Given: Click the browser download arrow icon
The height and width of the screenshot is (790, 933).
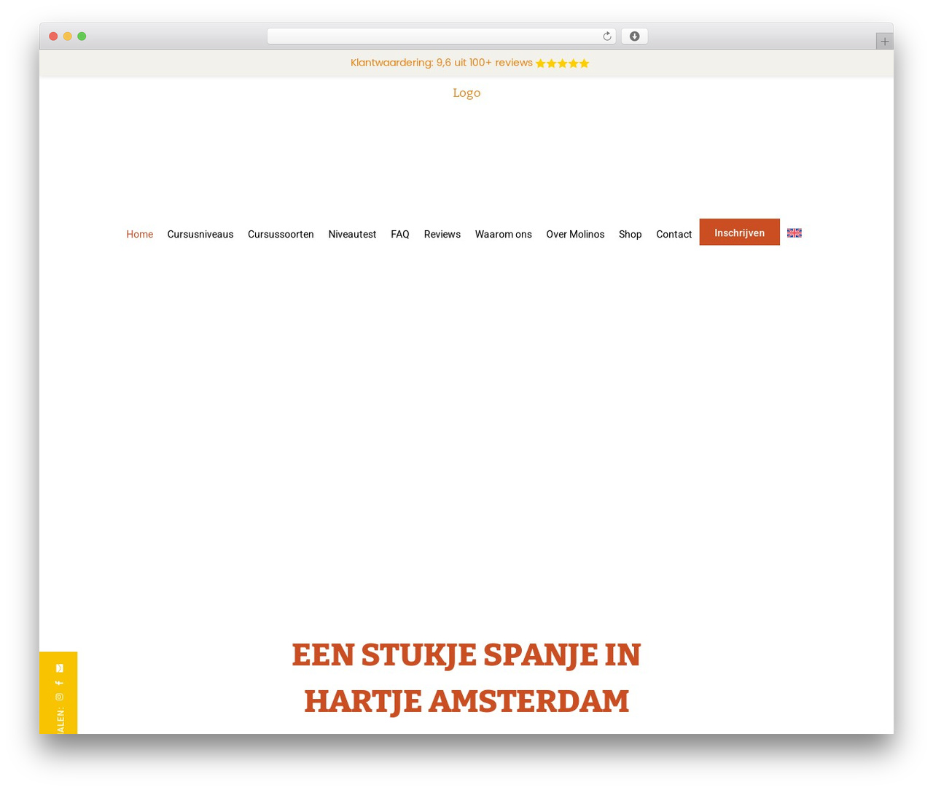Looking at the screenshot, I should point(634,36).
